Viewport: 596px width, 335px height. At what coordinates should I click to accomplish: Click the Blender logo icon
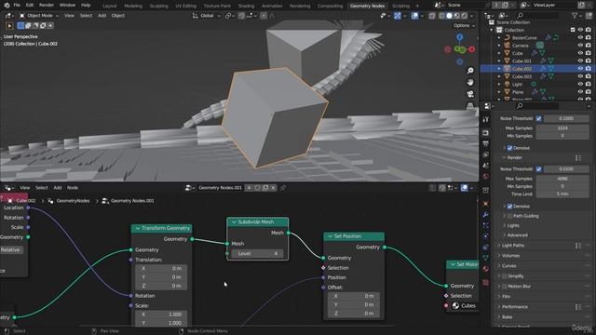[x=7, y=6]
